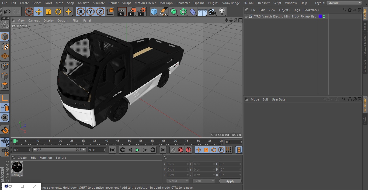Go to the start of animation

(x=112, y=150)
